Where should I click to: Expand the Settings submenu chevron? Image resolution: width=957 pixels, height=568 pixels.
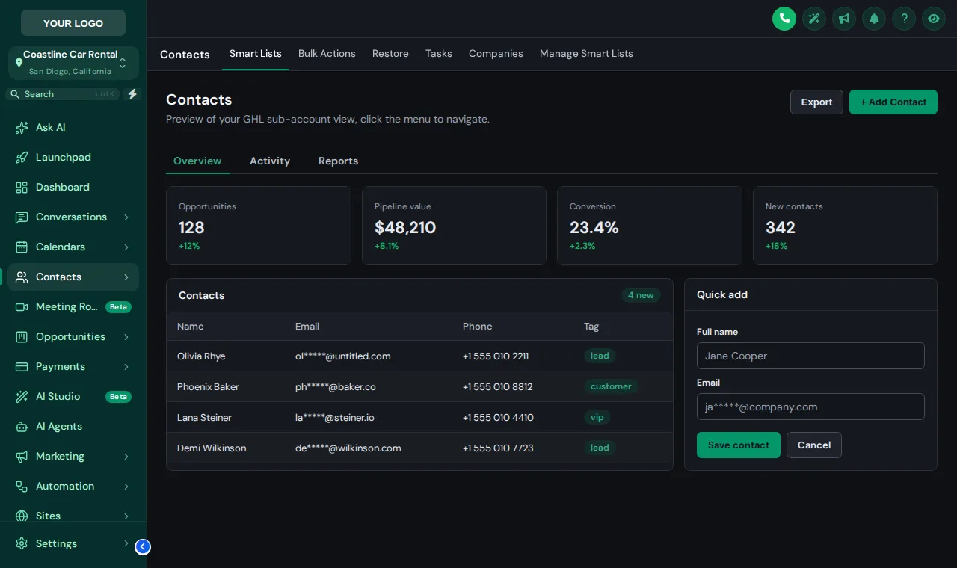[x=126, y=544]
